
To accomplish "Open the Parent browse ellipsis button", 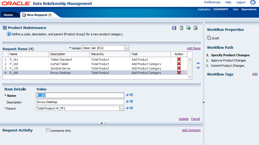I will pos(121,108).
